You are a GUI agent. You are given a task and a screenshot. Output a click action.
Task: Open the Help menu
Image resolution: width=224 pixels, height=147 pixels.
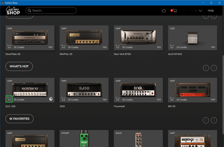pyautogui.click(x=211, y=10)
